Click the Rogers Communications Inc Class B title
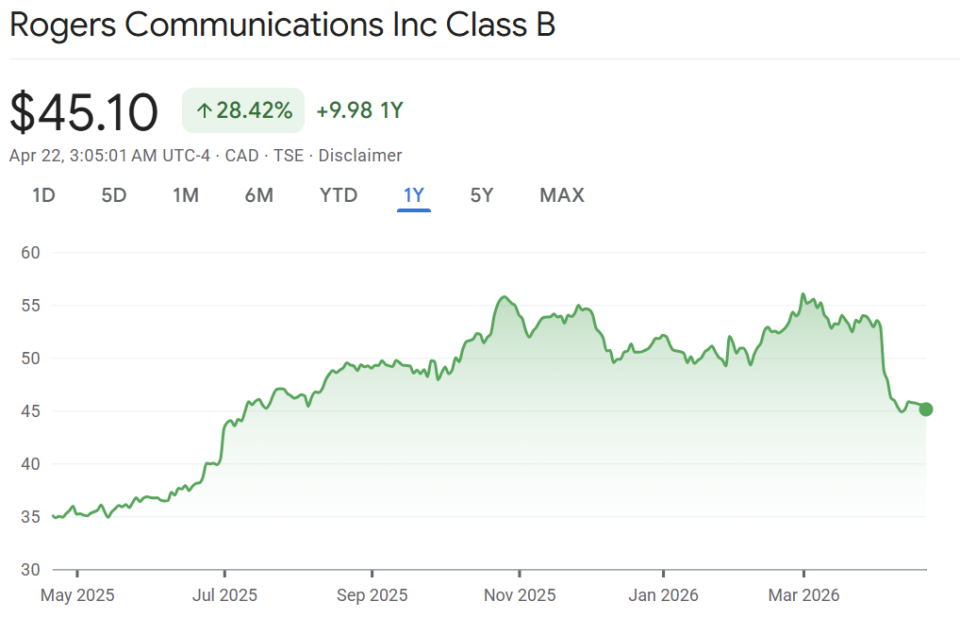Viewport: 960px width, 618px height. click(282, 25)
